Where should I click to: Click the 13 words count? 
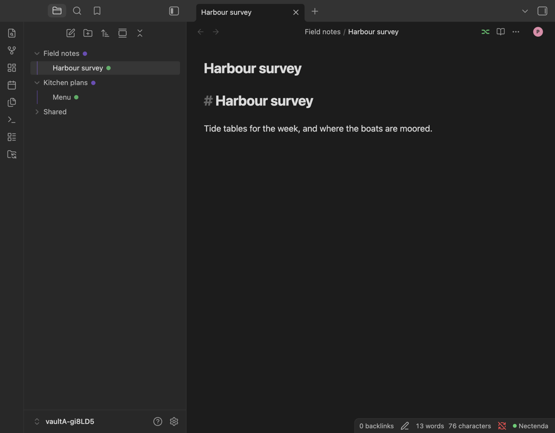pyautogui.click(x=430, y=426)
